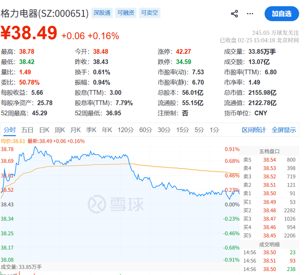Click the 可融资 tag
The image size is (305, 275).
coord(125,13)
